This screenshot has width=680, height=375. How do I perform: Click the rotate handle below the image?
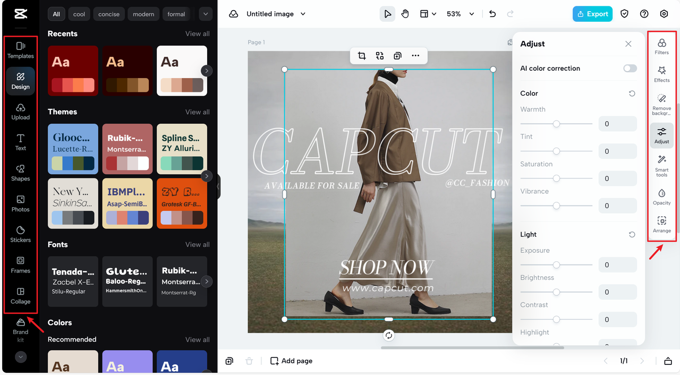(389, 335)
